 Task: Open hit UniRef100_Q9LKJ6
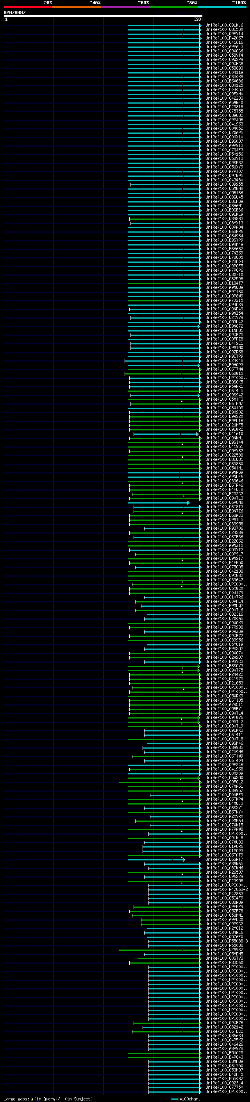click(224, 25)
